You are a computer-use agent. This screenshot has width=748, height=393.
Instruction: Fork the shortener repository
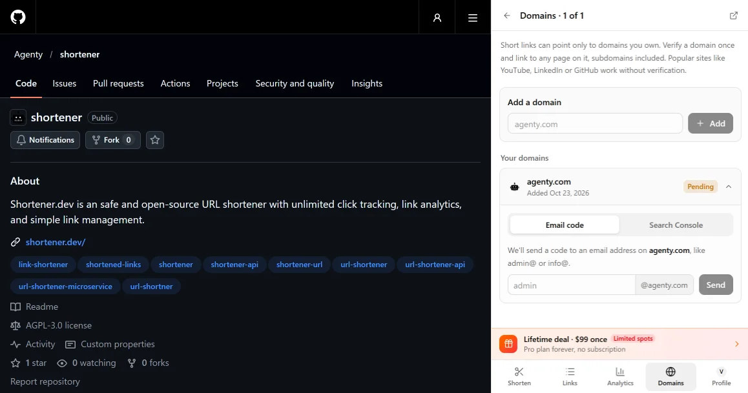tap(113, 140)
